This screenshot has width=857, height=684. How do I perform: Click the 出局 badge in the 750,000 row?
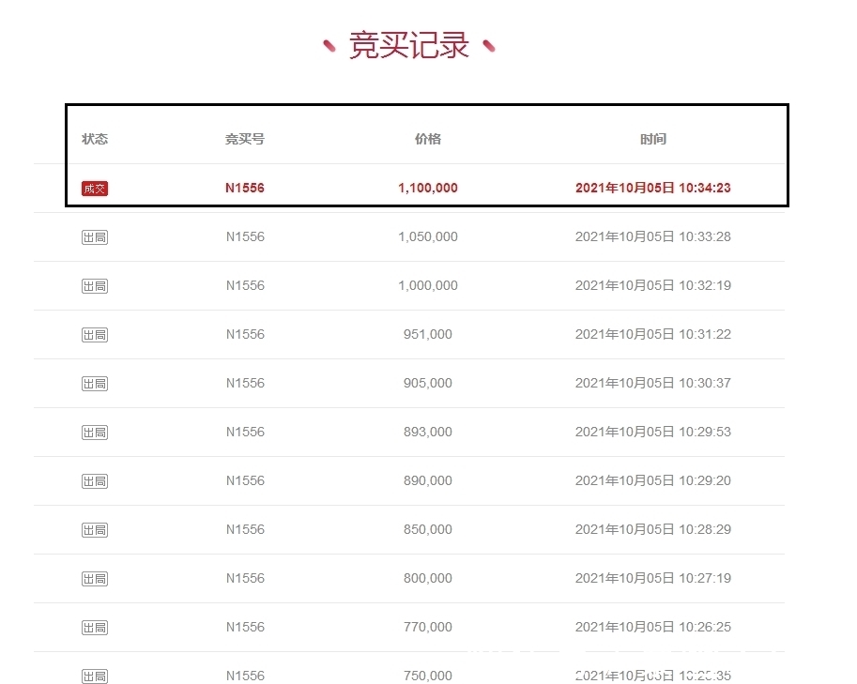95,676
